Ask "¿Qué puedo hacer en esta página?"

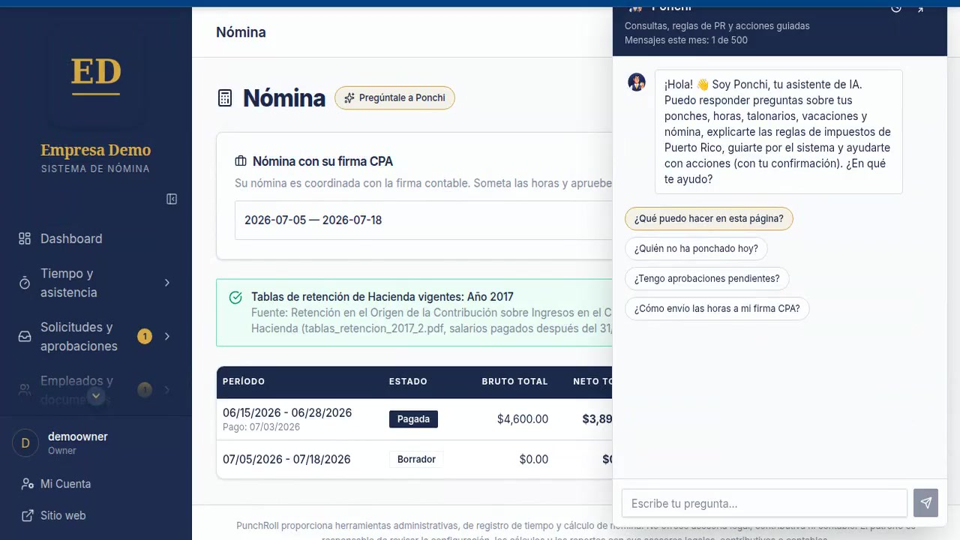click(709, 218)
